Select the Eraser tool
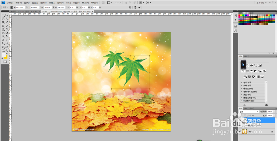 (x=3, y=32)
